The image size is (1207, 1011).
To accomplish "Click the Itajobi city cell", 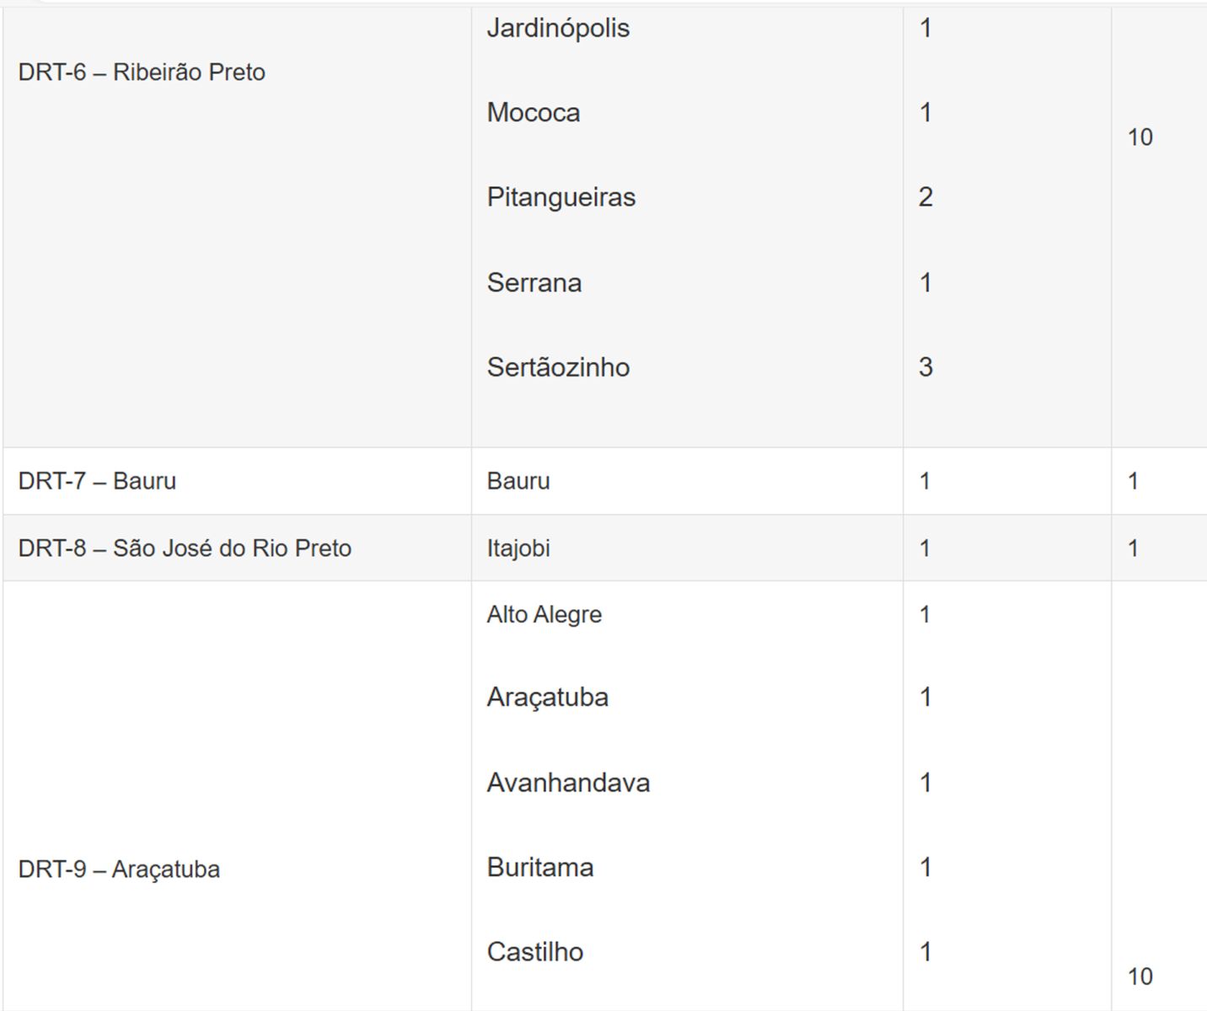I will point(518,548).
